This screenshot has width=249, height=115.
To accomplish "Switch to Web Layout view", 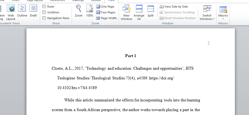I will coord(11,12).
